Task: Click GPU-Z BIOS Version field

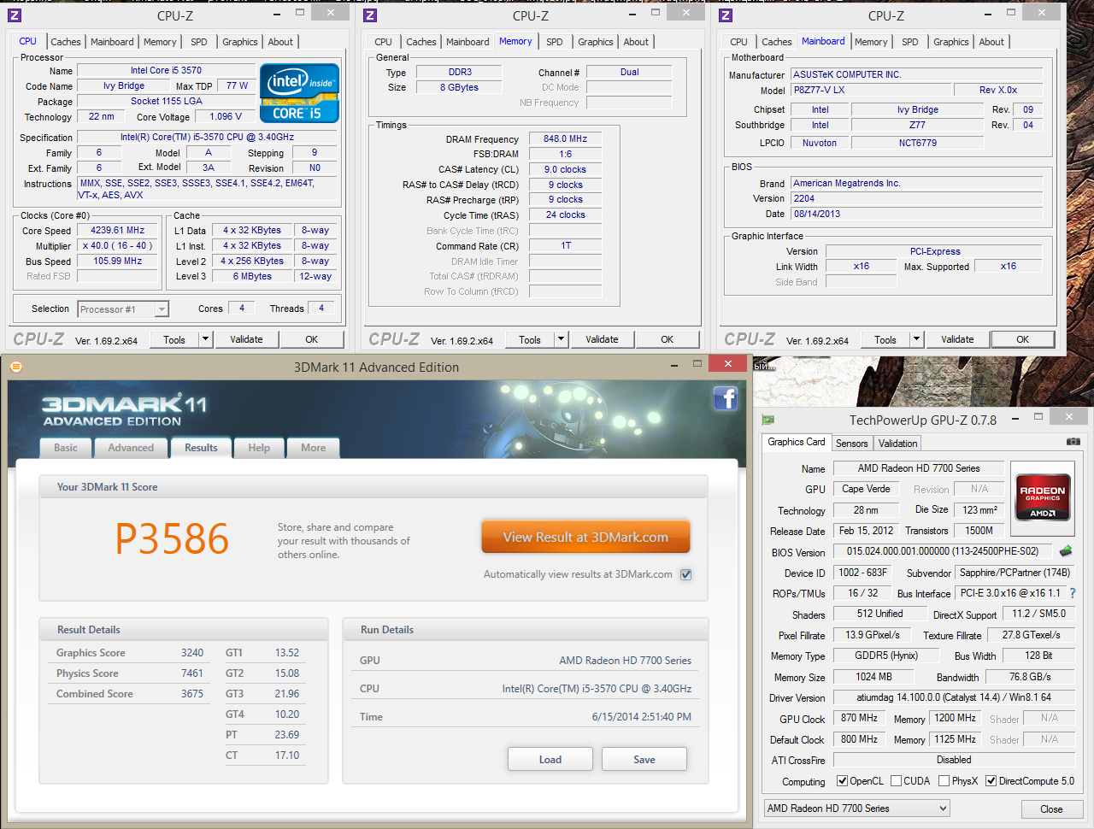Action: pyautogui.click(x=943, y=551)
